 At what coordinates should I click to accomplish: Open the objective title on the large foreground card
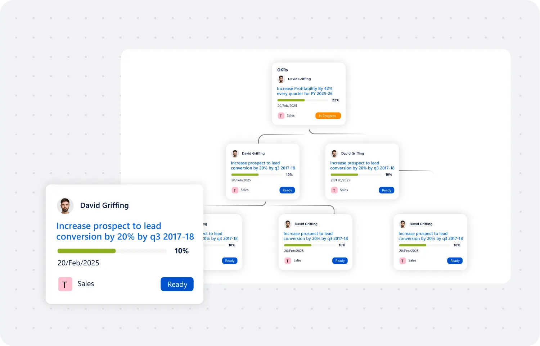point(125,231)
